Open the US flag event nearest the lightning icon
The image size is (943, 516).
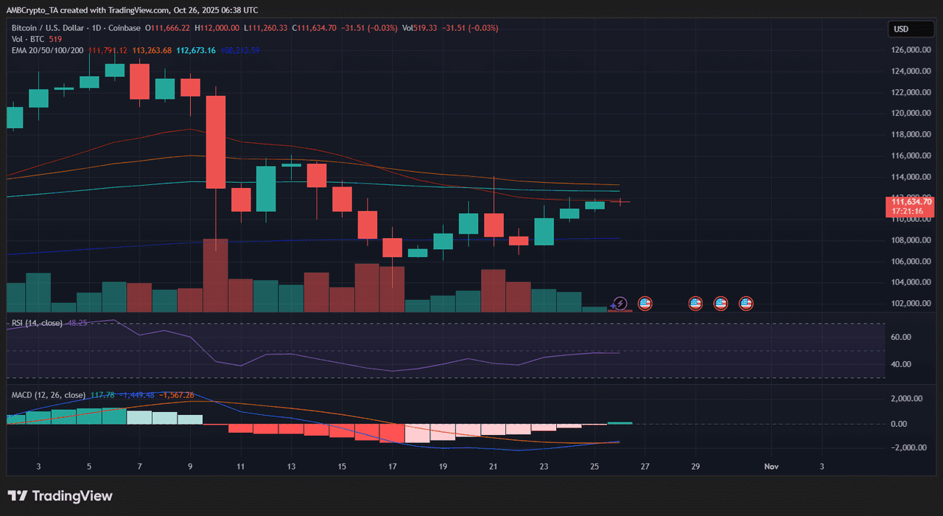point(645,303)
